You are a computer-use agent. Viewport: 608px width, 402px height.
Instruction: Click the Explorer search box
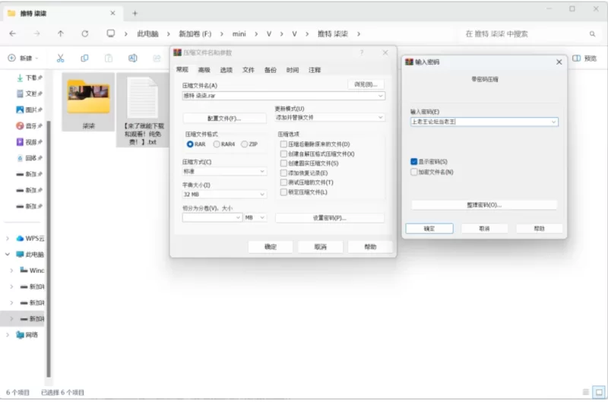(527, 34)
